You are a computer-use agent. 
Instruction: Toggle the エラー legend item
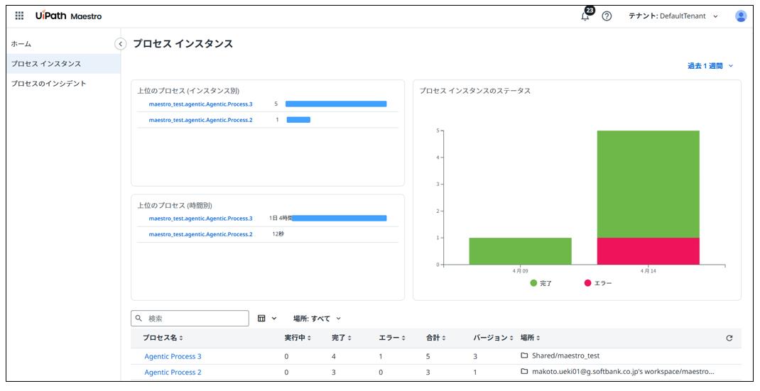[597, 283]
